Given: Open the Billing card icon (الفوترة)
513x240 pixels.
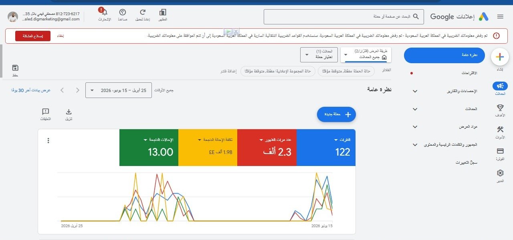Looking at the screenshot, I should pyautogui.click(x=500, y=151).
